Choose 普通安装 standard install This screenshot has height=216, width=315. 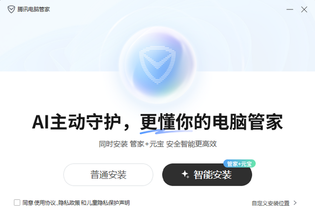pos(108,175)
